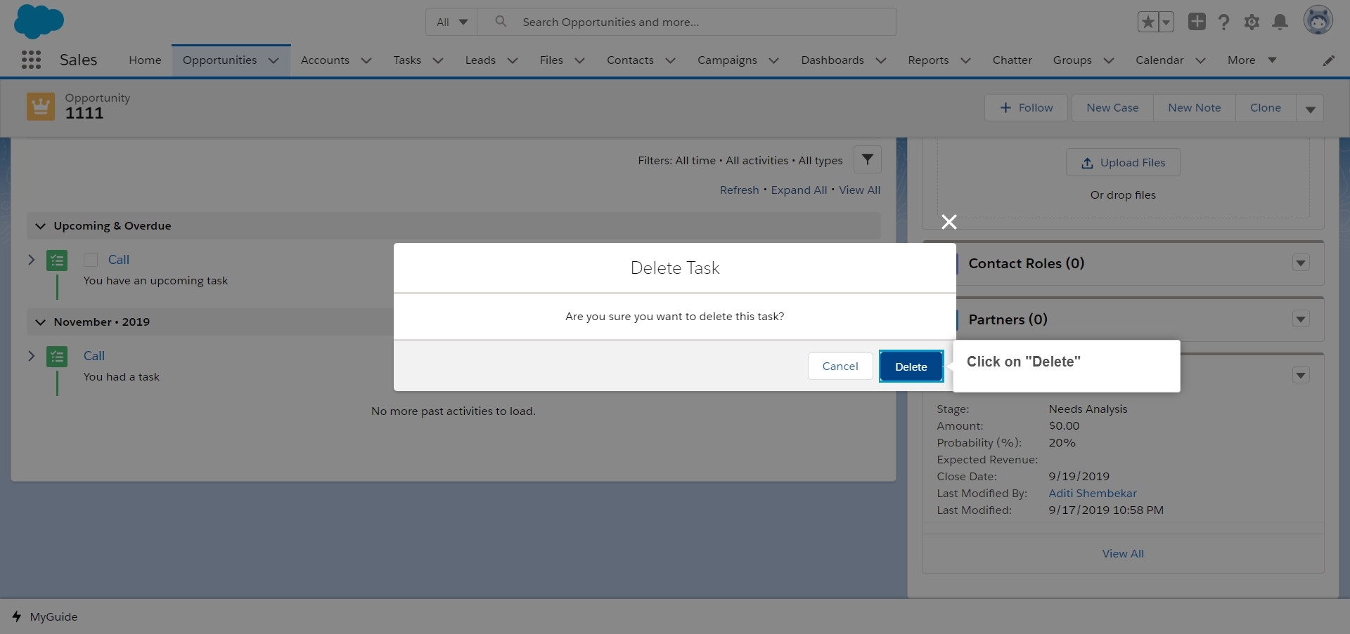Open the Campaigns tab

click(x=727, y=60)
